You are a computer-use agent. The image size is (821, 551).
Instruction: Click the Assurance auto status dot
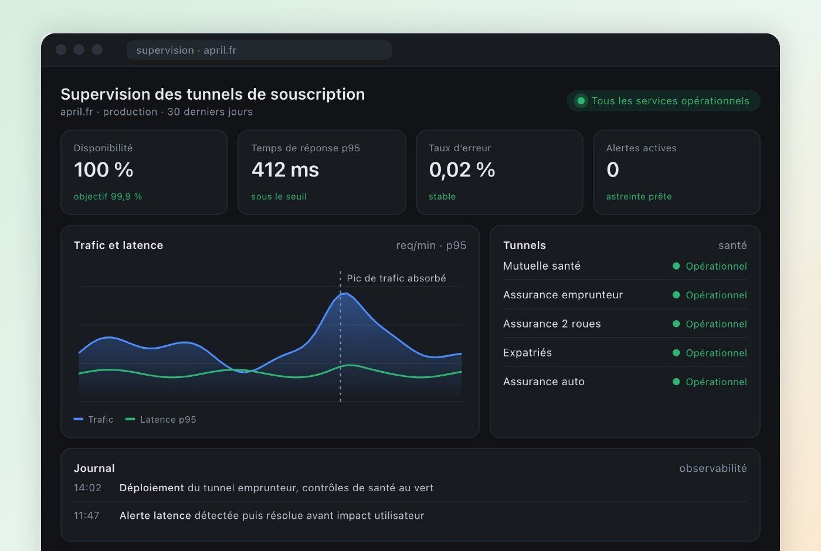tap(676, 382)
